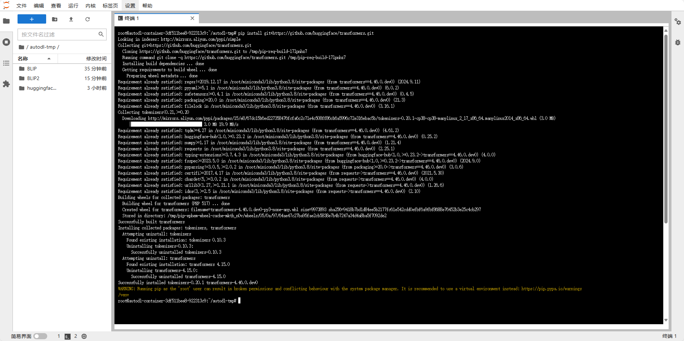Open the file browser sidebar icon
This screenshot has height=341, width=684.
click(6, 21)
